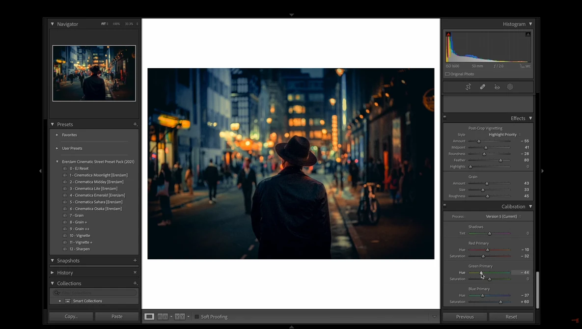Toggle shadow clipping indicator in histogram
582x329 pixels.
click(448, 34)
